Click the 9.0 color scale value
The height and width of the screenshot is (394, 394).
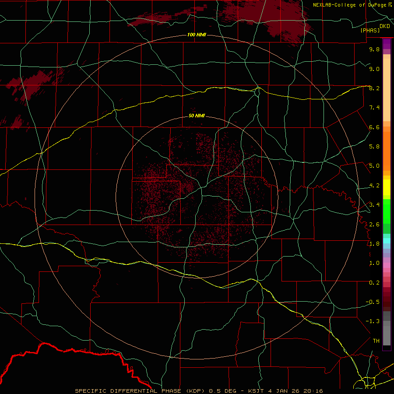click(374, 69)
